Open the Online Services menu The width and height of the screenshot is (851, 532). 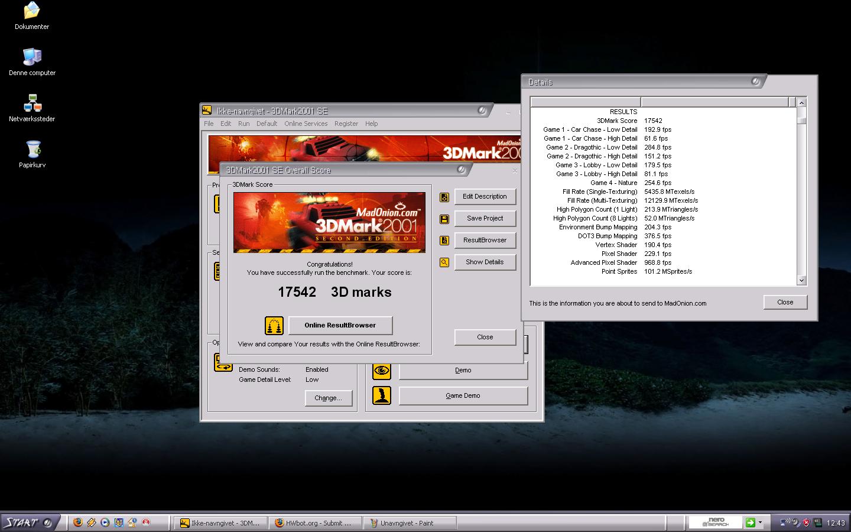(306, 124)
